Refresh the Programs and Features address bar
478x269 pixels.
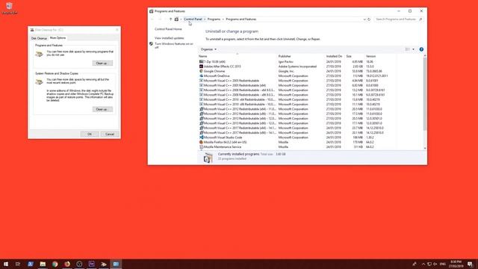tap(369, 19)
